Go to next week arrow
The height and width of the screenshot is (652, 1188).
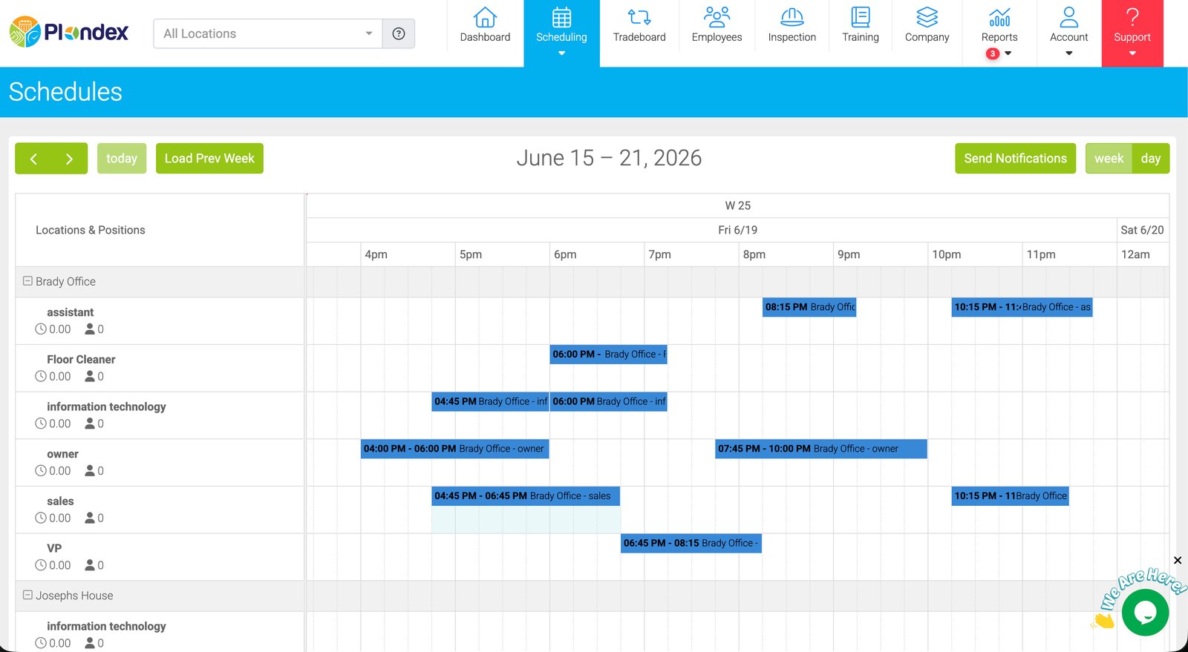69,159
